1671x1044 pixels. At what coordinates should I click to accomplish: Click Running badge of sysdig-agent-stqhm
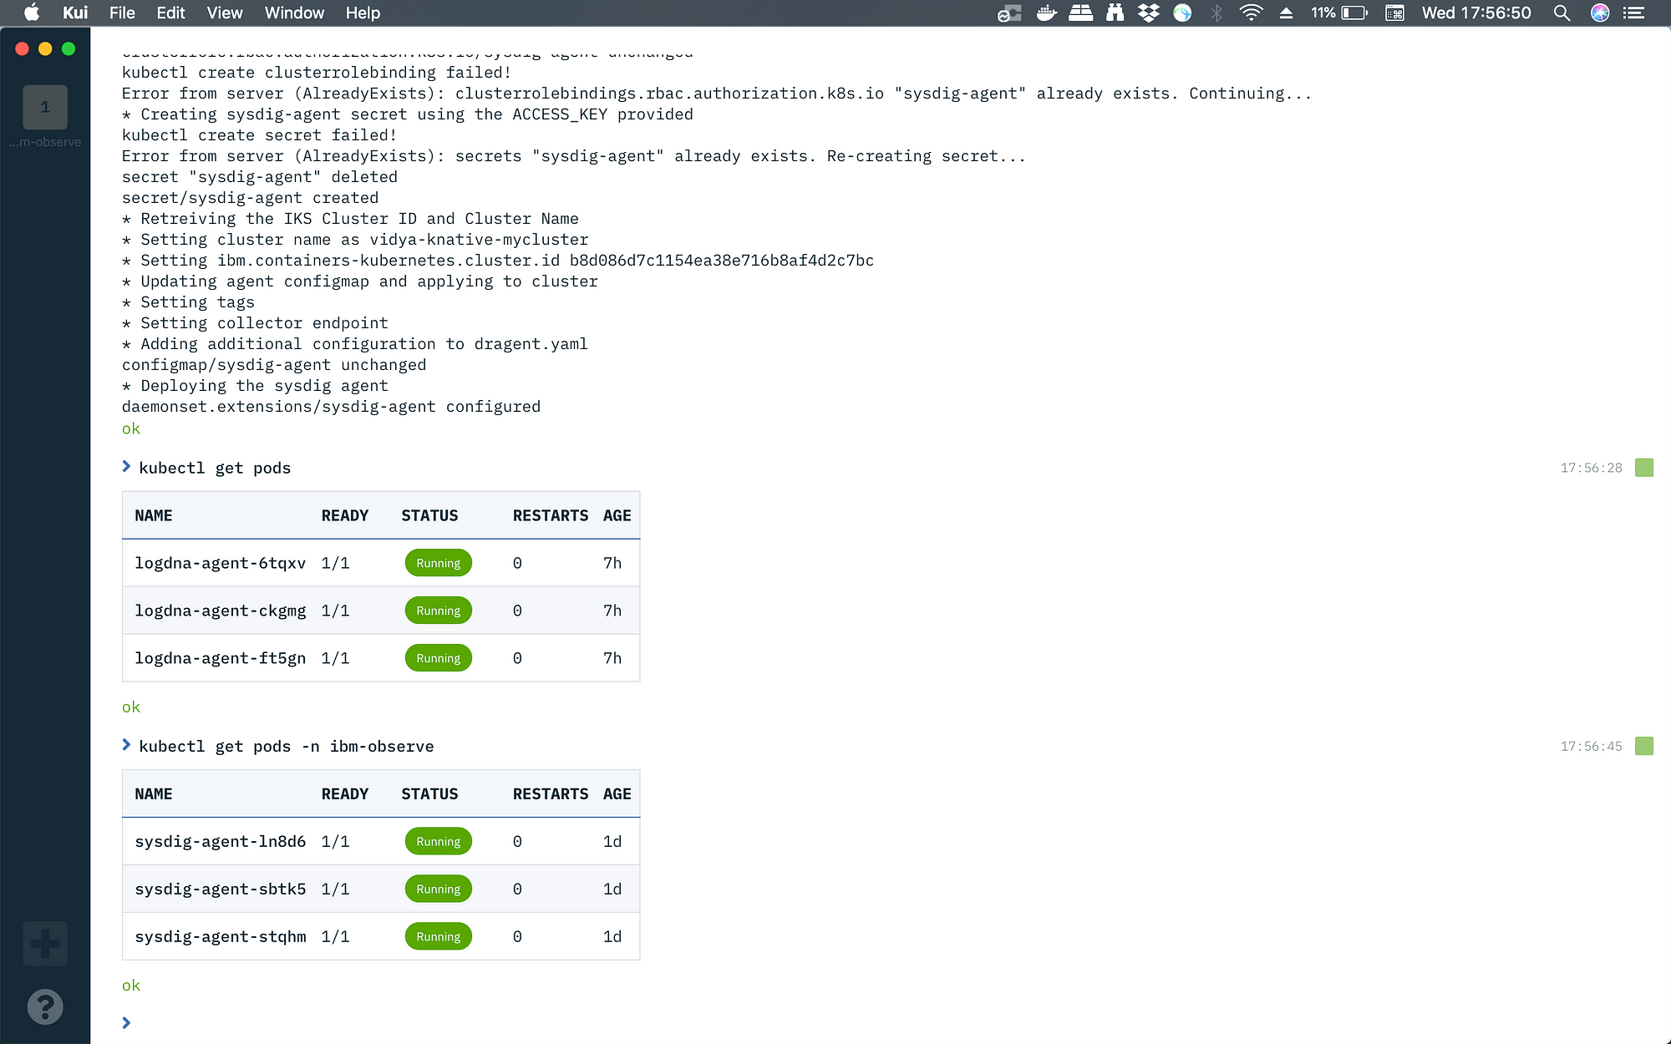click(439, 936)
